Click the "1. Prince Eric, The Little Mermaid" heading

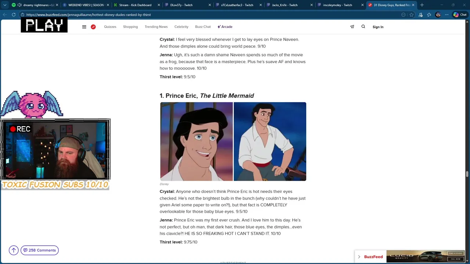click(x=207, y=96)
